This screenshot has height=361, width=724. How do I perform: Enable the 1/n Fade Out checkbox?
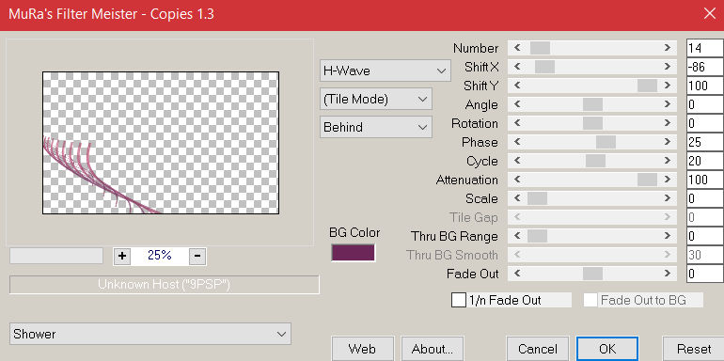click(459, 300)
